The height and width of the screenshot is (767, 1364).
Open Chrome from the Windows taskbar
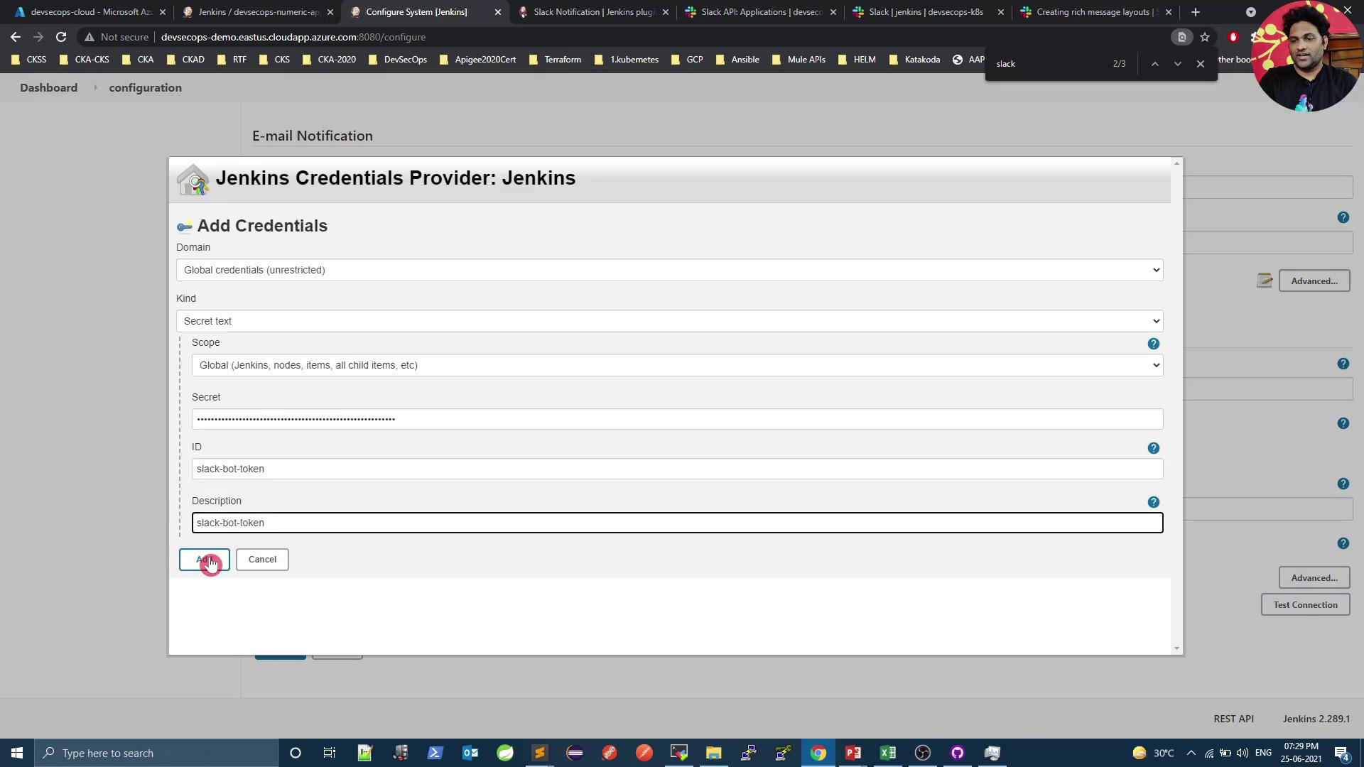click(818, 753)
